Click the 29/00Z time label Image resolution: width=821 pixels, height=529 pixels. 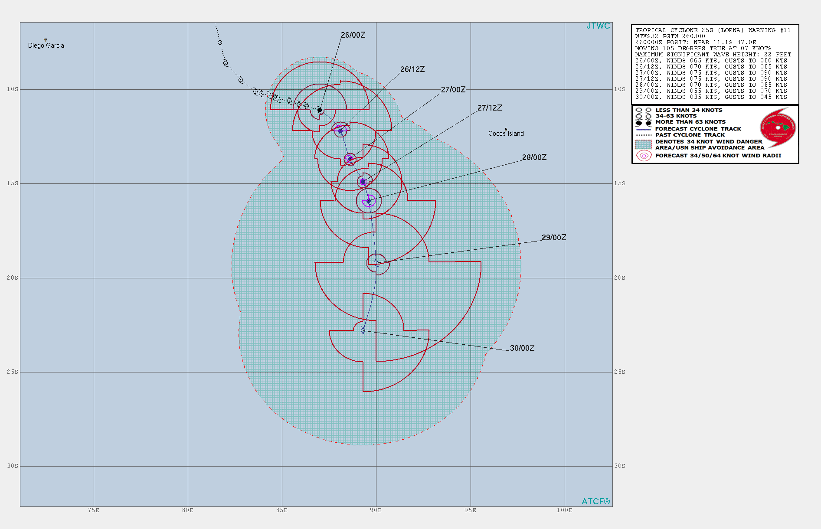[x=554, y=238]
